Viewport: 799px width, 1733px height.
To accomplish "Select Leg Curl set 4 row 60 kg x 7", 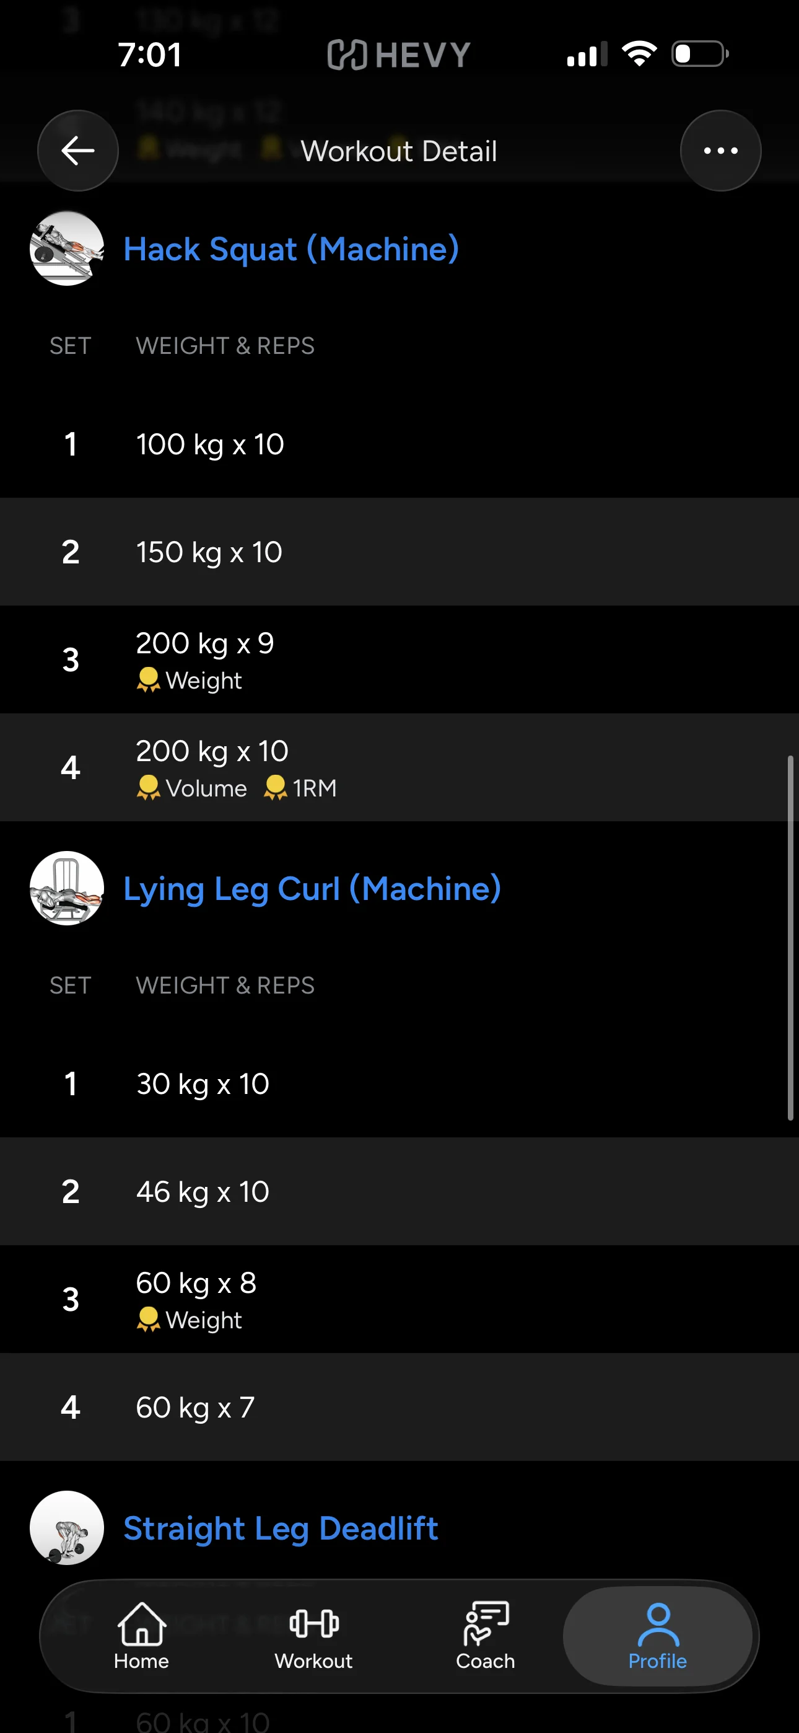I will 399,1407.
